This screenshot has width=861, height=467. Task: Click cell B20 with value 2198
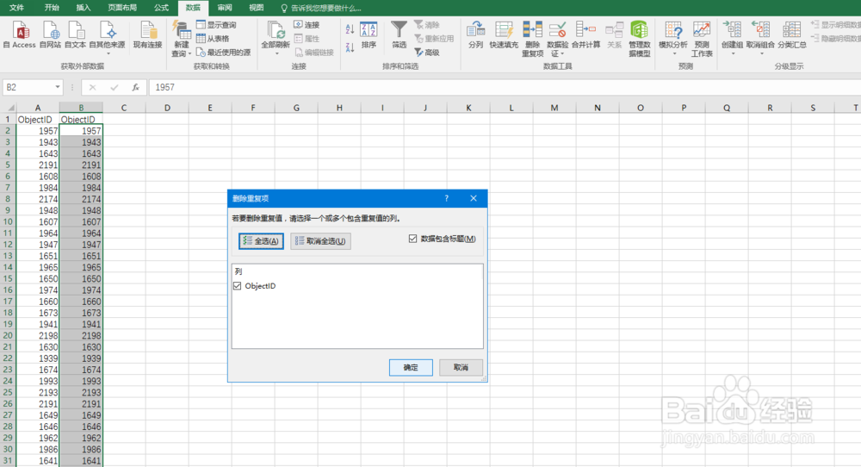coord(81,336)
